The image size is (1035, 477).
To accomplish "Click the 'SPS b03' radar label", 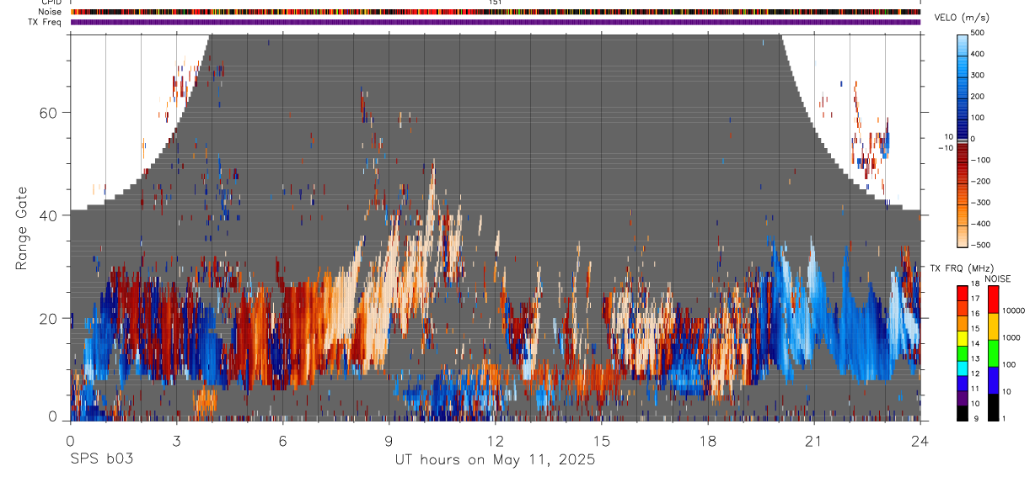I will [x=101, y=460].
